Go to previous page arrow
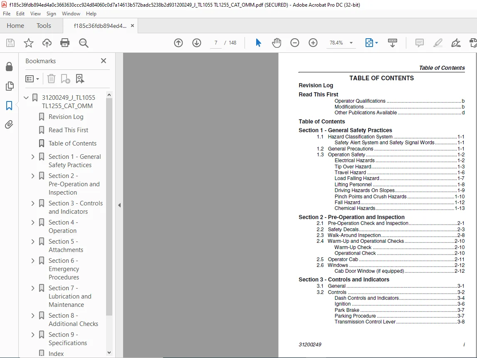477x358 pixels. click(x=178, y=43)
